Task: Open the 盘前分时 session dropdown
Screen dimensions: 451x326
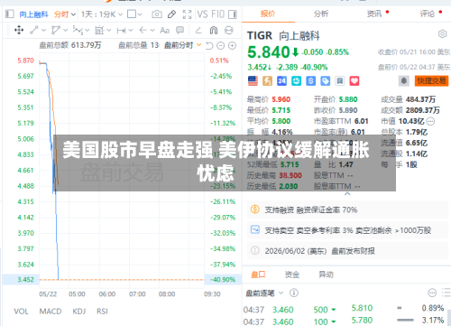Action: click(x=182, y=45)
